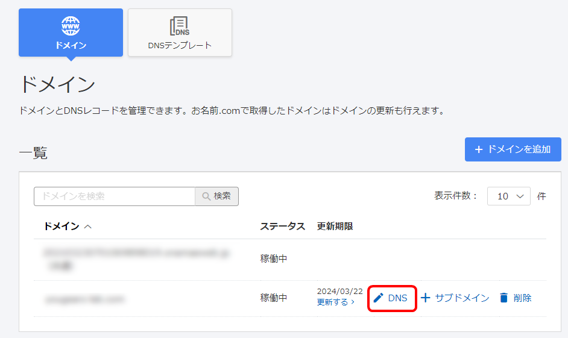
Task: Click the ドメインを追加 button
Action: point(513,149)
